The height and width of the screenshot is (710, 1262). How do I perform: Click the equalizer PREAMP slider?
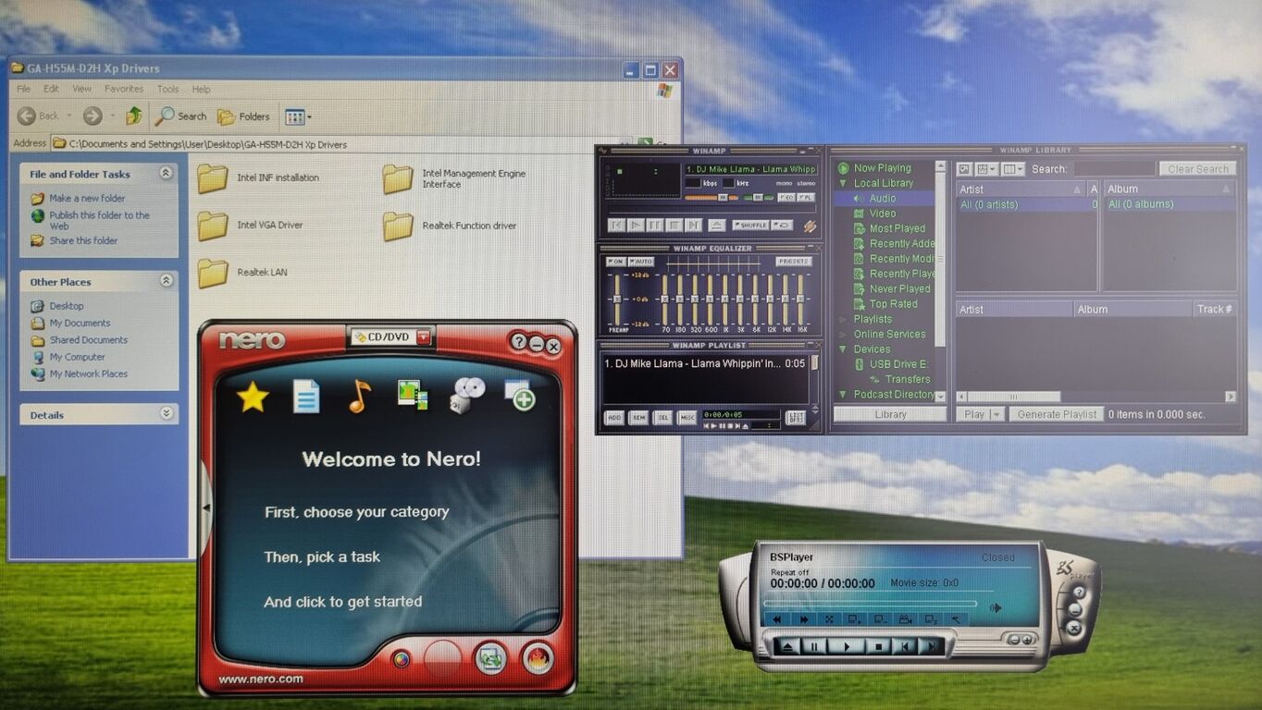click(x=615, y=300)
